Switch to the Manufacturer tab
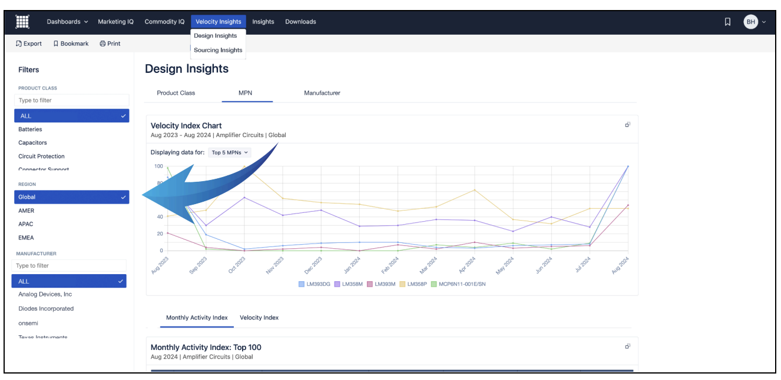The image size is (781, 380). coord(322,93)
